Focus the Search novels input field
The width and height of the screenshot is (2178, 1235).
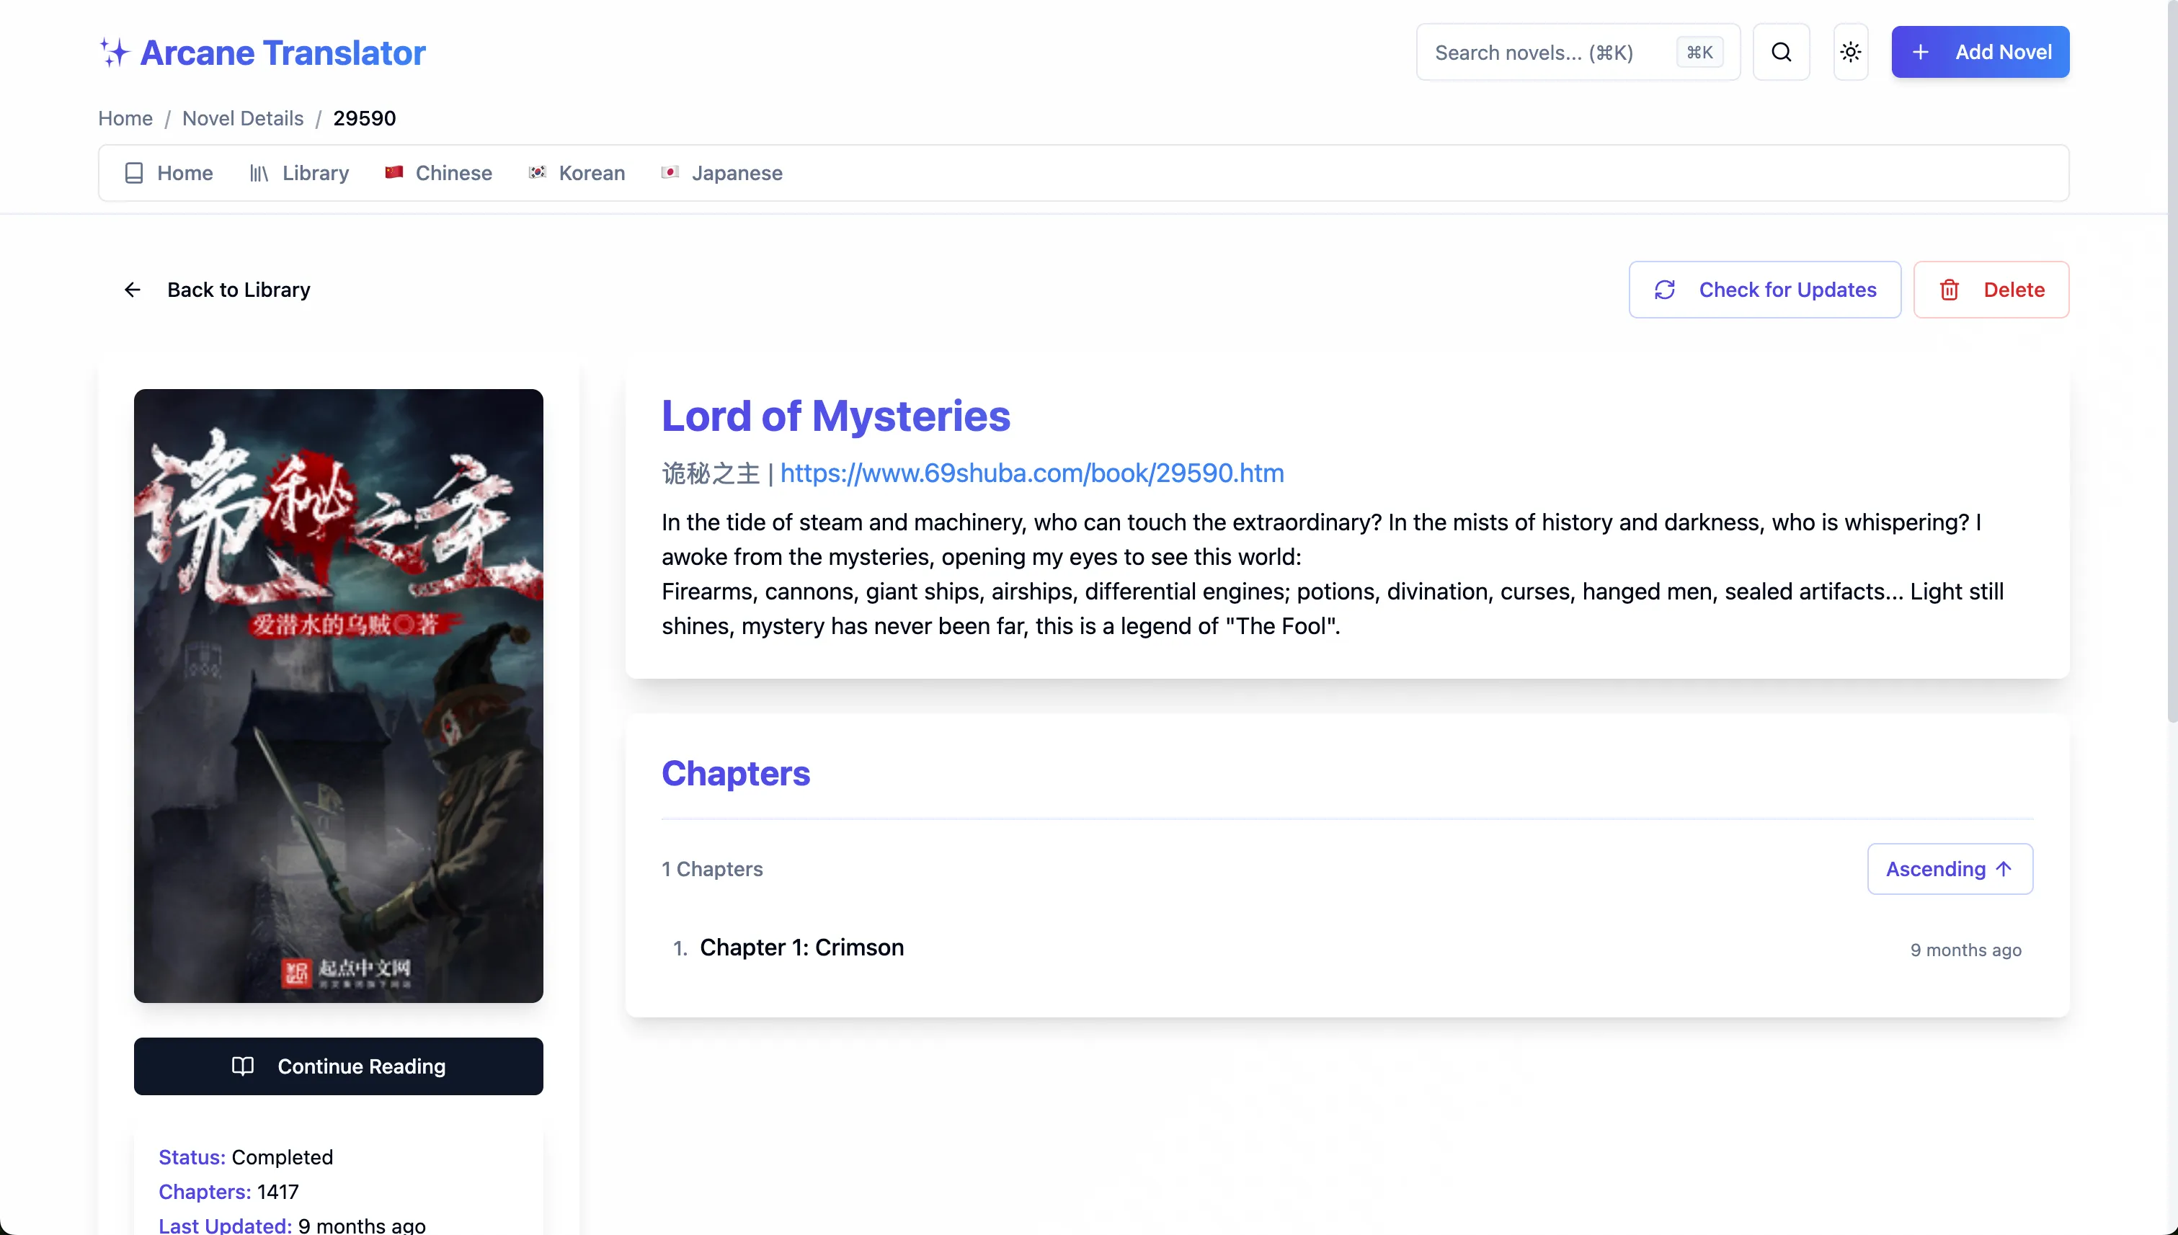[1578, 53]
